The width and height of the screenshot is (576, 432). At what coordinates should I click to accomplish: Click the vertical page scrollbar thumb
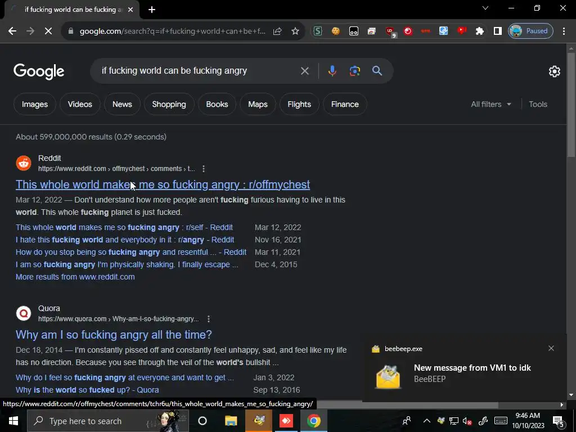pos(571,105)
